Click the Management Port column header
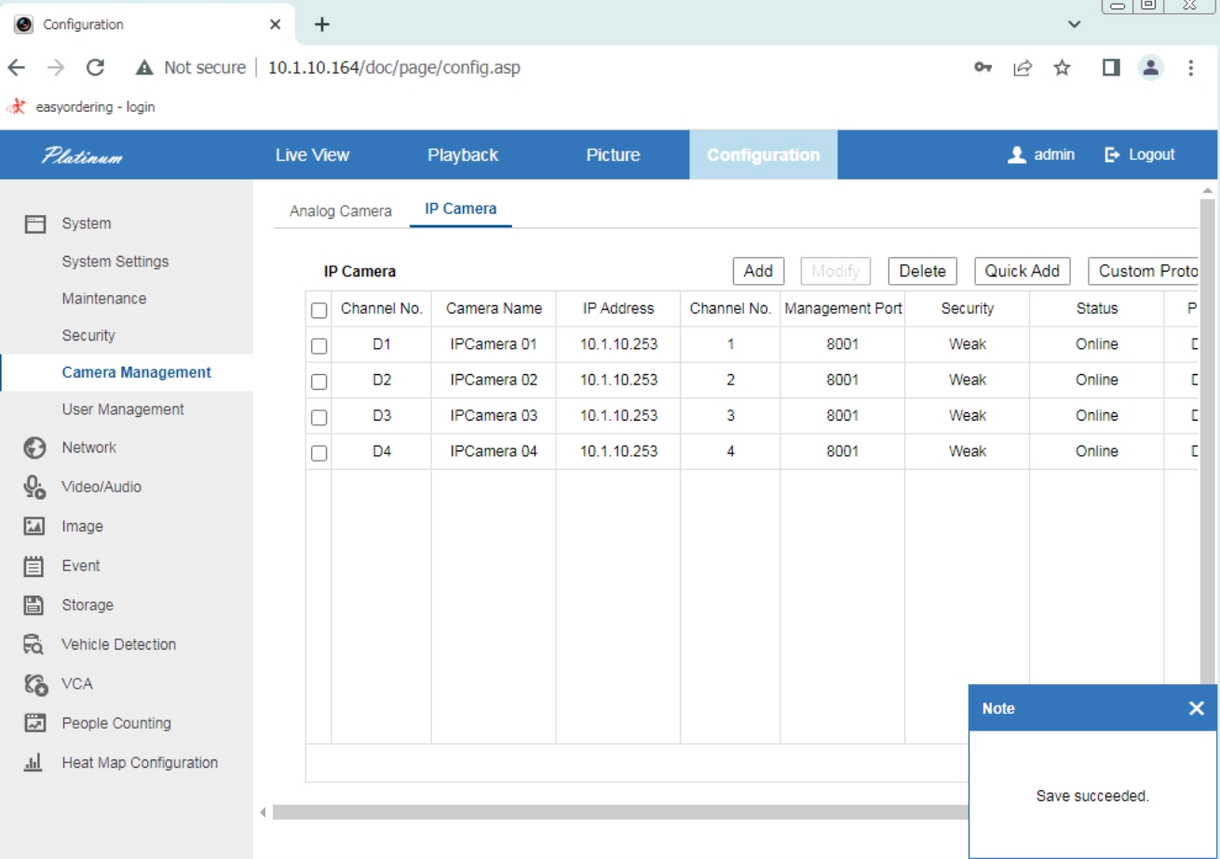The image size is (1220, 859). (x=843, y=308)
